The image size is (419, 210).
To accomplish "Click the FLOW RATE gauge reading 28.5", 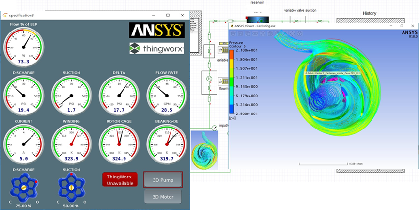I will click(x=167, y=96).
